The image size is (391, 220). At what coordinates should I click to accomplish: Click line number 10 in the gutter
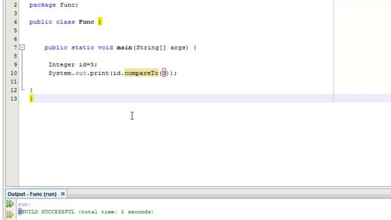tap(13, 73)
